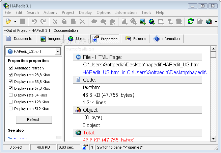Click the Delete X toolbar icon
The width and height of the screenshot is (221, 153).
click(82, 21)
